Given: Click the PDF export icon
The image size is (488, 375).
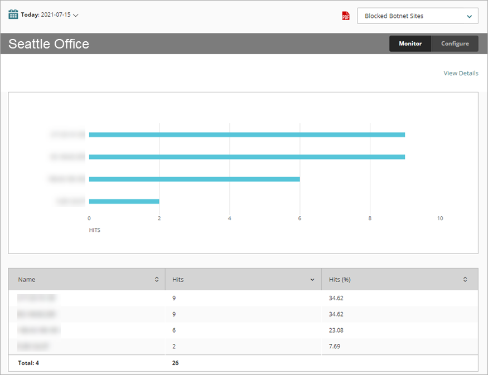Looking at the screenshot, I should (x=346, y=16).
